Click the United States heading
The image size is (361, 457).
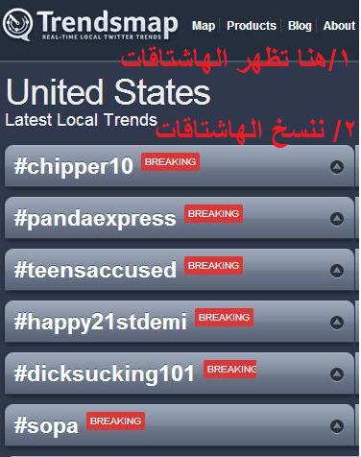pos(108,92)
